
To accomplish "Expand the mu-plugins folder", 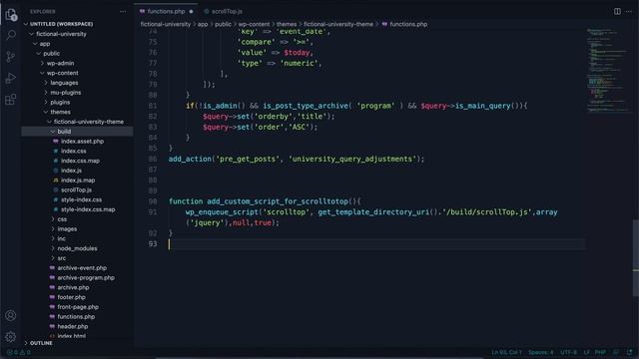I will click(66, 93).
